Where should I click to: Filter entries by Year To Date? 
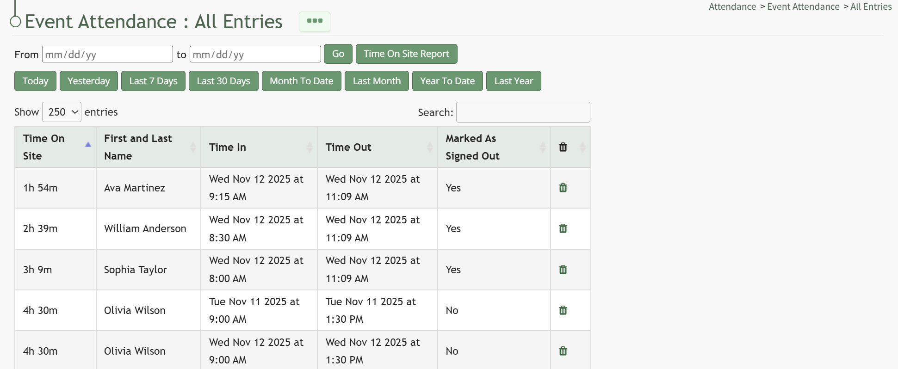447,81
